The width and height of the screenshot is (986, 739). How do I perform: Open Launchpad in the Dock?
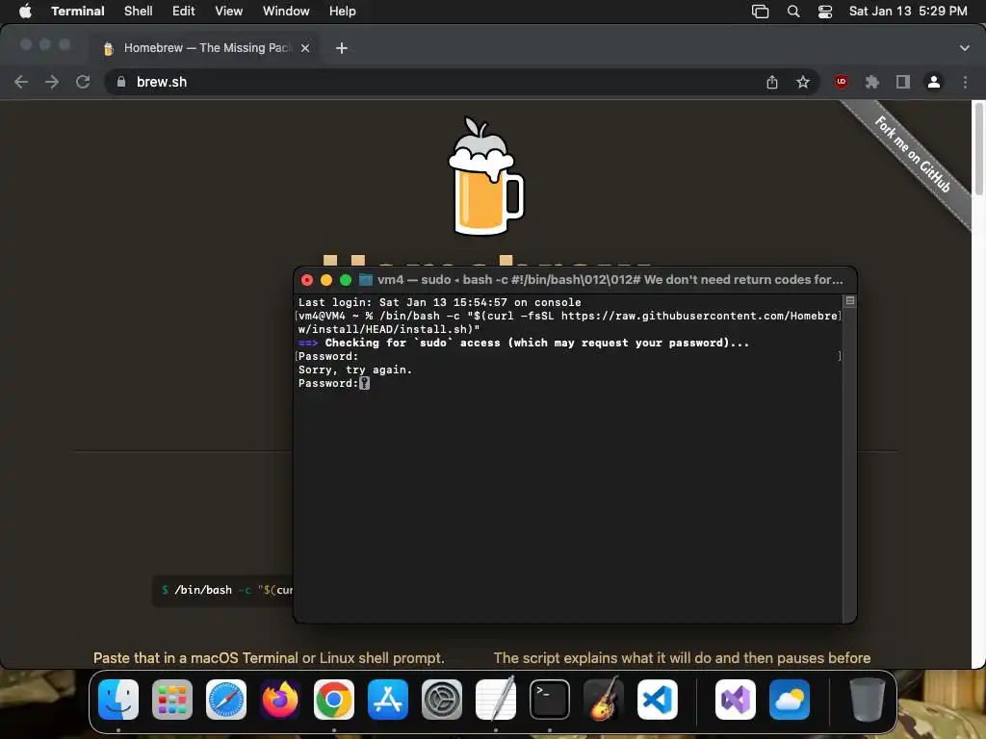coord(172,700)
